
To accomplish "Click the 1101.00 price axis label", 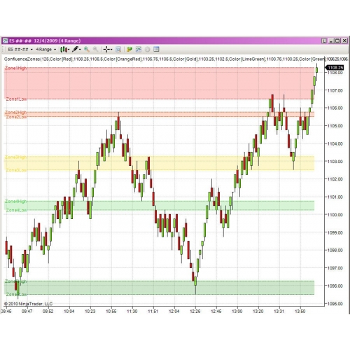I will point(335,197).
